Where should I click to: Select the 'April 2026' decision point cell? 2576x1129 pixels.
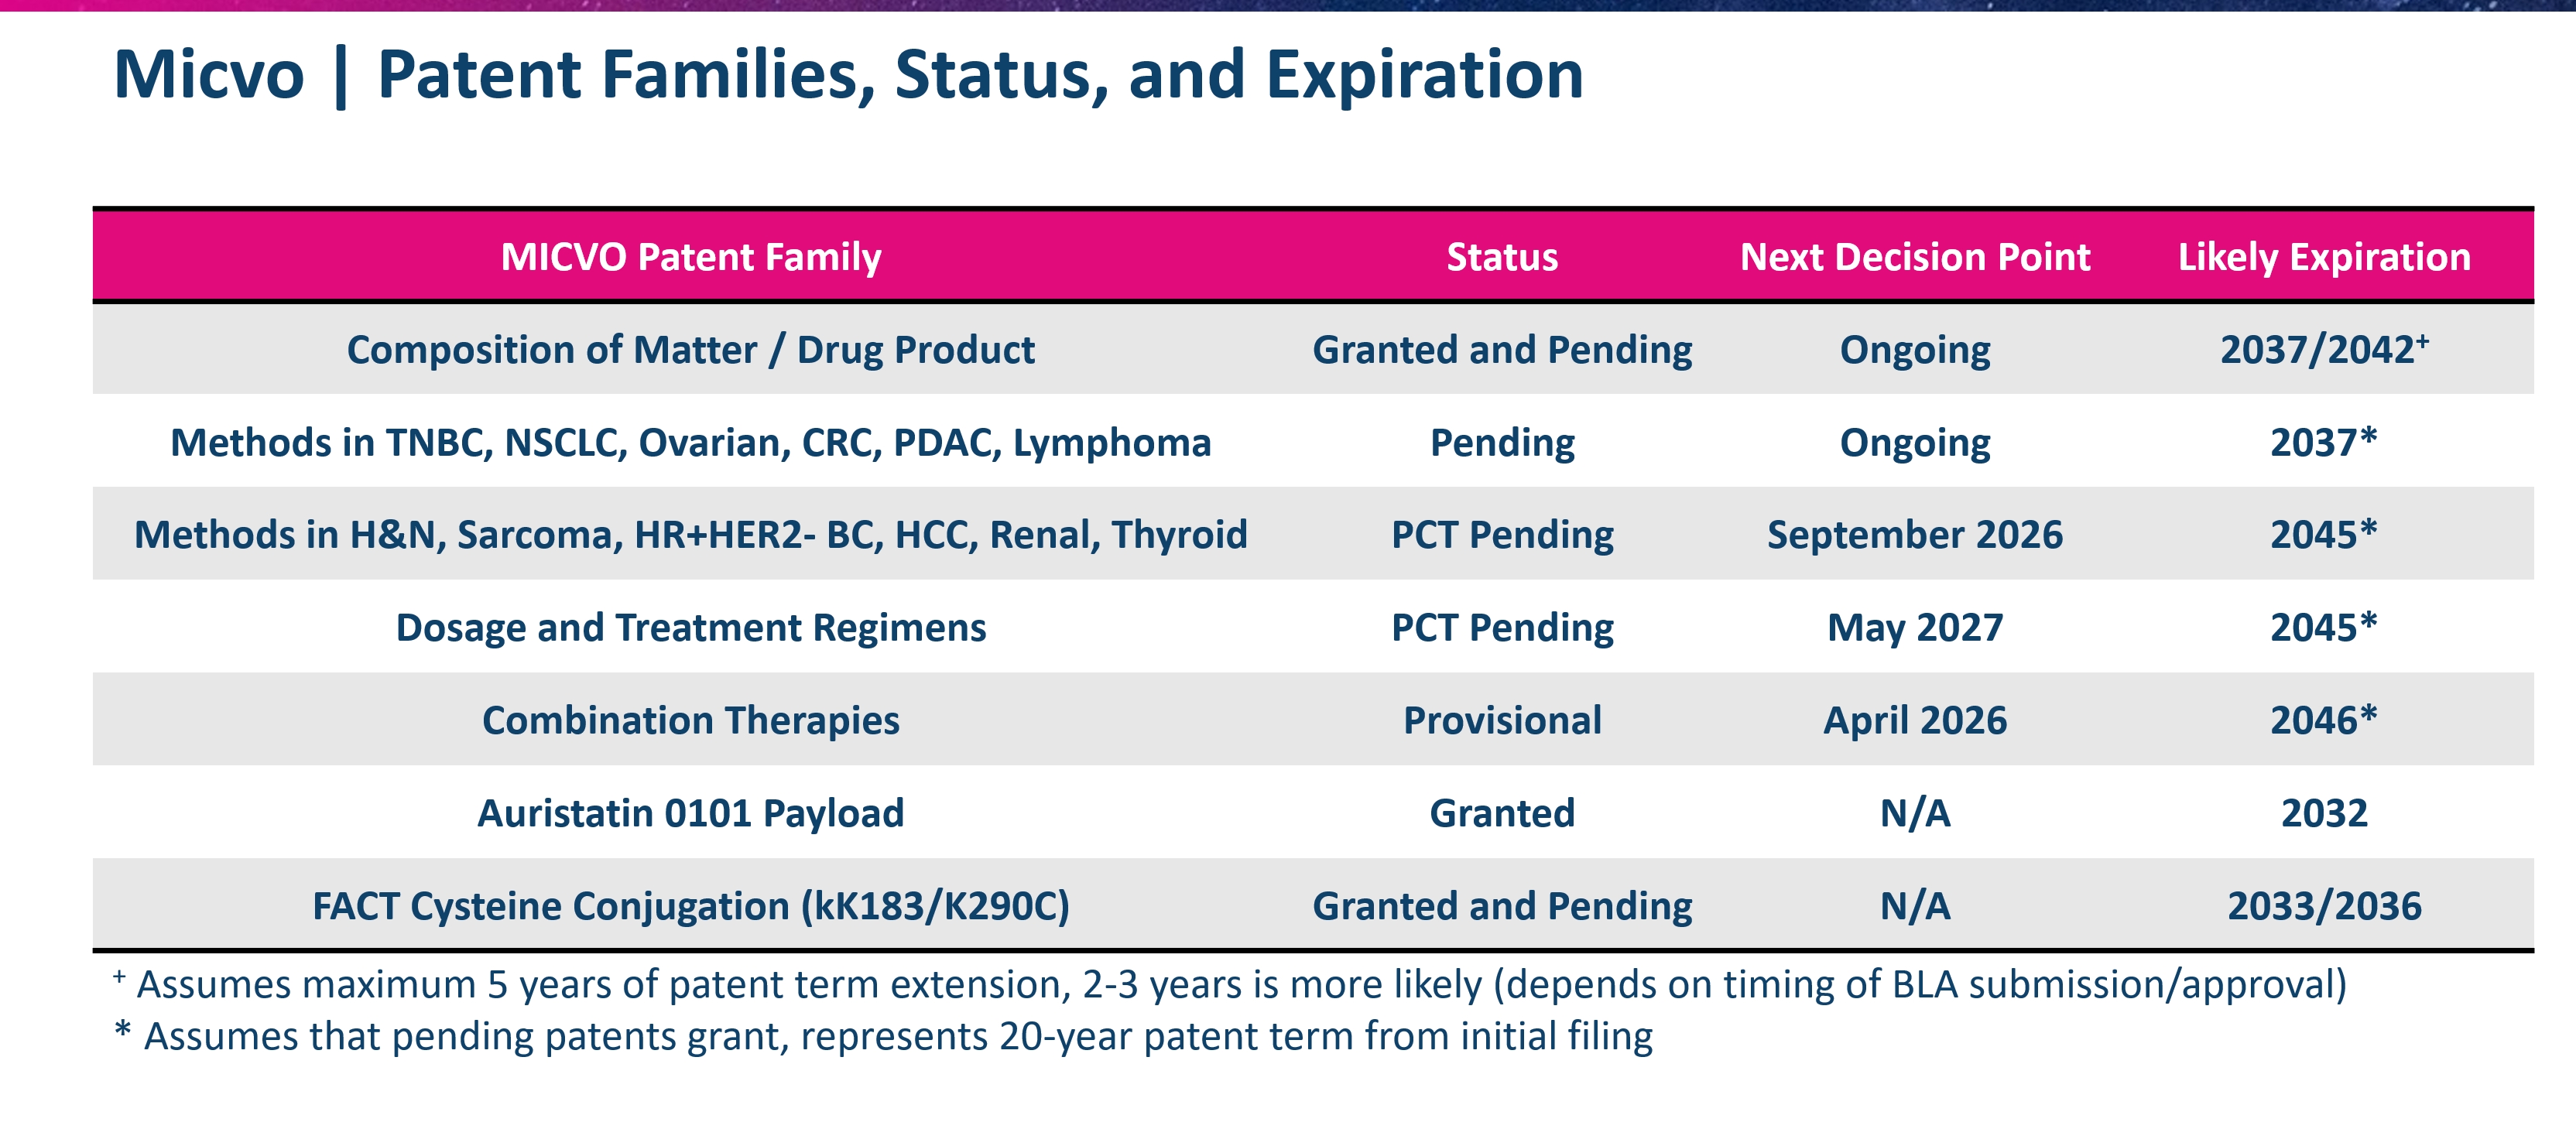[x=1914, y=720]
